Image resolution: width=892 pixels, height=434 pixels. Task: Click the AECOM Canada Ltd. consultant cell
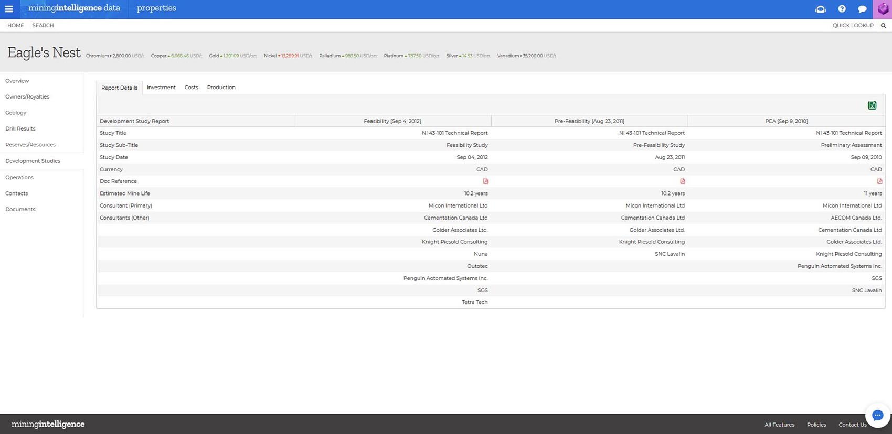[x=856, y=218]
